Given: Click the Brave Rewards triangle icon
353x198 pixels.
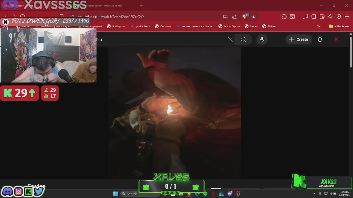Looking at the screenshot, I should 253,16.
